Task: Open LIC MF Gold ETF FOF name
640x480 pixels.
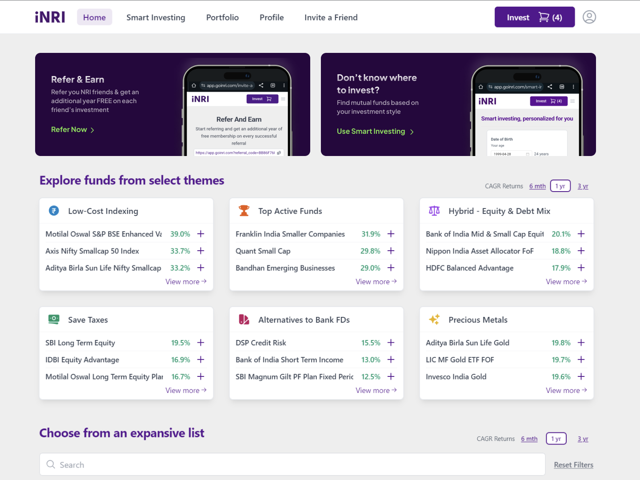Action: point(460,360)
